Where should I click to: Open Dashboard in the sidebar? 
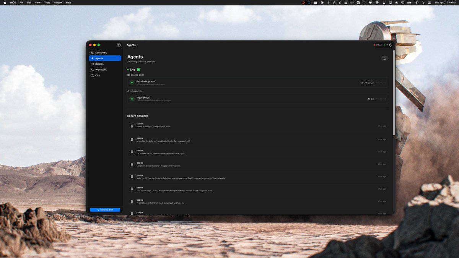(x=105, y=52)
